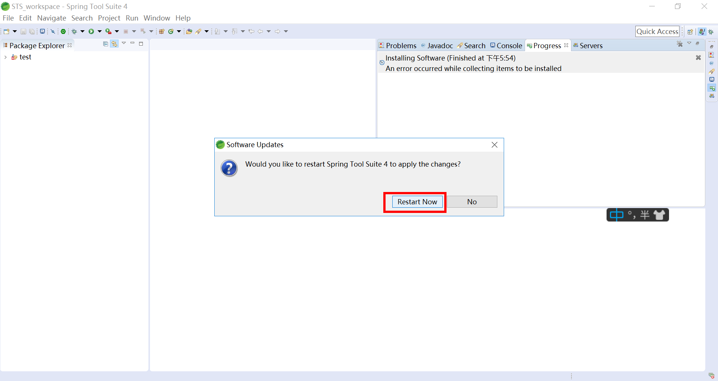Open the New Java Class dropdown arrow
The image size is (718, 381).
pos(179,31)
